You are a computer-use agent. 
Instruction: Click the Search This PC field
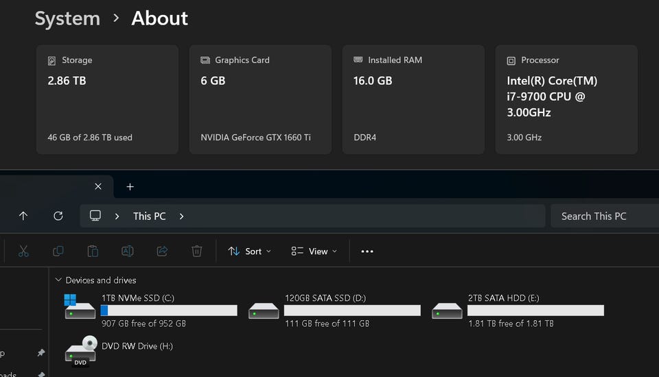604,216
